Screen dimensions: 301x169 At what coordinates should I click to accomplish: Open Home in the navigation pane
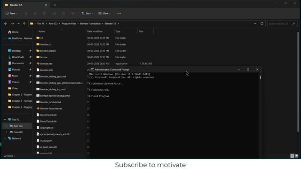point(14,32)
